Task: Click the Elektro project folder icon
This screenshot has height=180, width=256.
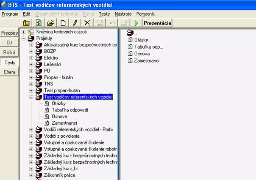Action: pos(39,58)
